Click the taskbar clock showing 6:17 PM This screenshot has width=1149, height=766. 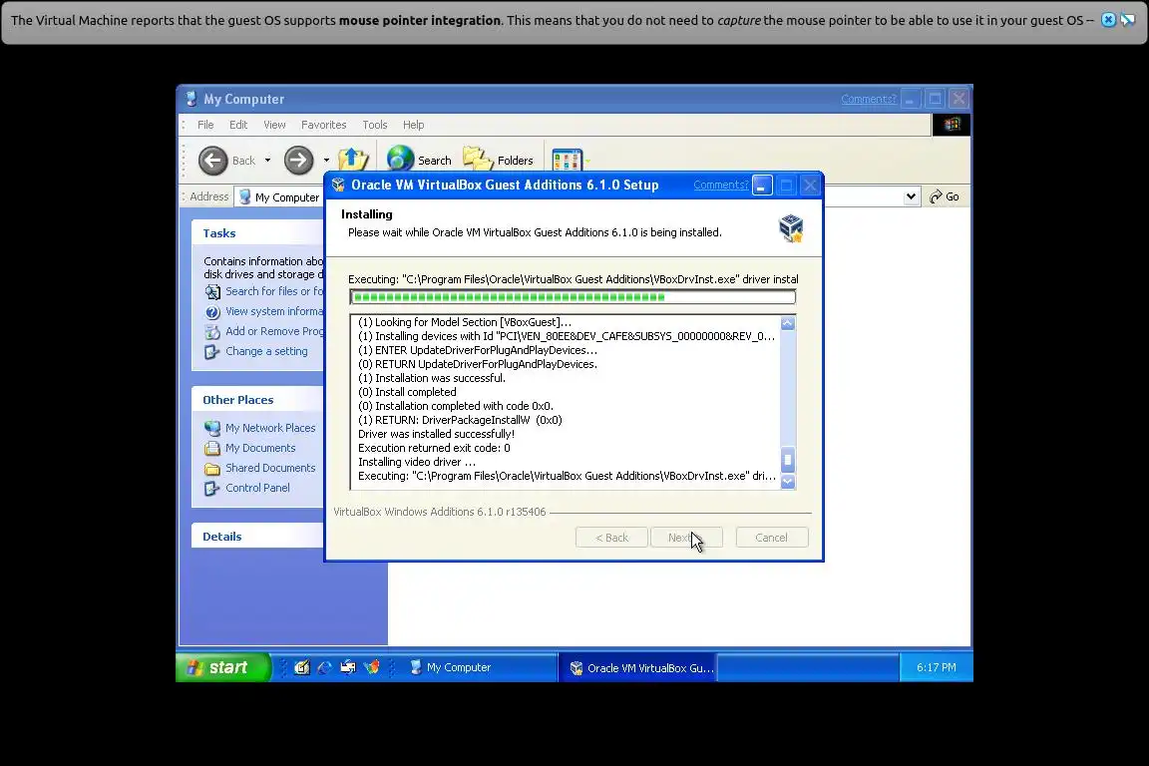click(x=936, y=667)
